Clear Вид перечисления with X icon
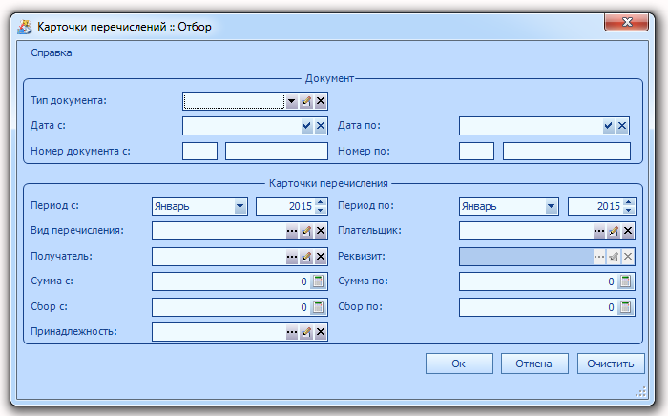The height and width of the screenshot is (416, 668). [321, 231]
